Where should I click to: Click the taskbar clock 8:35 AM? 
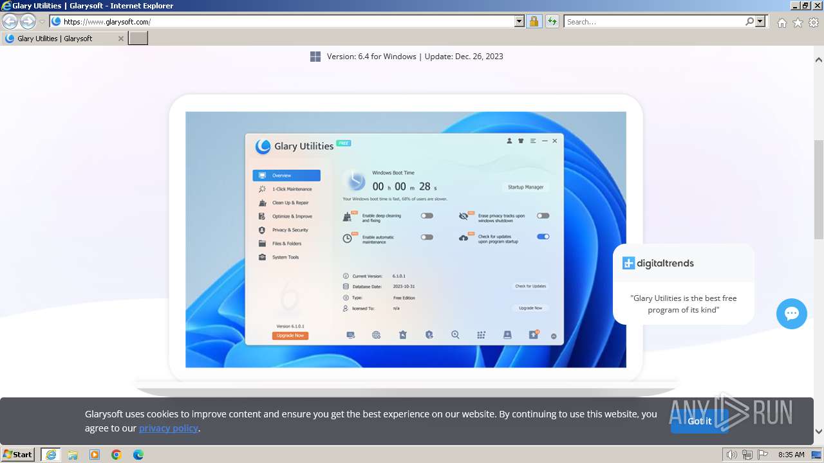[791, 455]
